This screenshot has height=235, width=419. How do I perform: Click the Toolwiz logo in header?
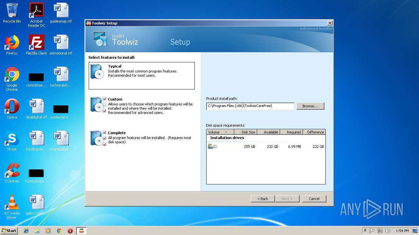click(x=100, y=39)
